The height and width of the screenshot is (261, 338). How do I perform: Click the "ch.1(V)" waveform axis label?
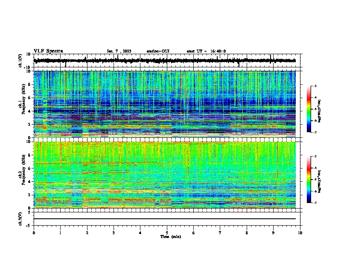20,61
